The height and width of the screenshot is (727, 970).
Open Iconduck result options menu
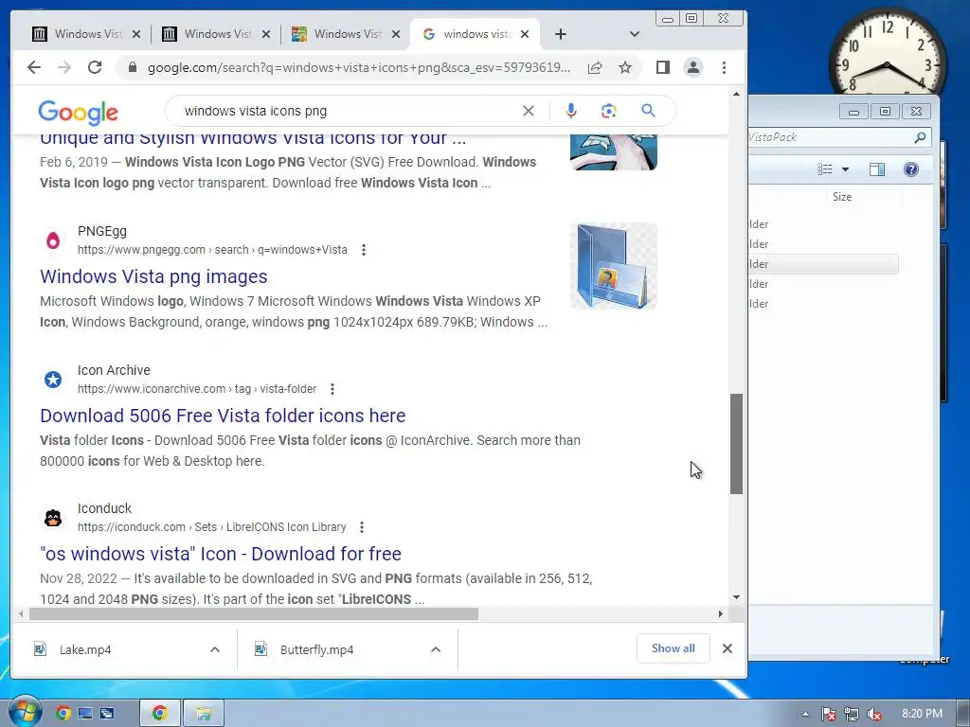point(362,526)
